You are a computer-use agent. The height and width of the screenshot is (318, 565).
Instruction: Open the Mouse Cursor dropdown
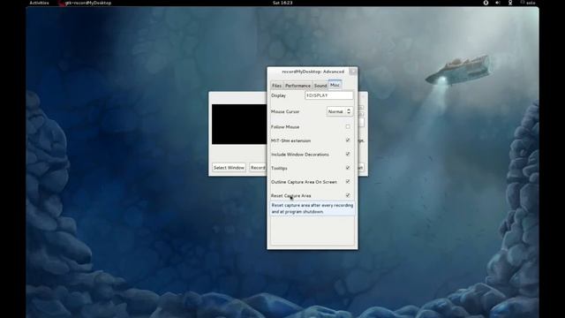[x=339, y=112]
